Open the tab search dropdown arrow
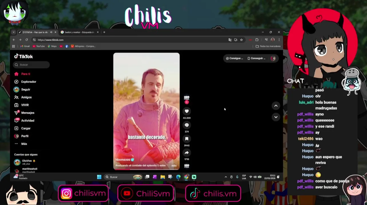Screen dimensions: 367x205 coord(13,32)
